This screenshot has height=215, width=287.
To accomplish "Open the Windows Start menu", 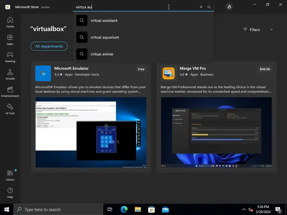I will [x=7, y=209].
